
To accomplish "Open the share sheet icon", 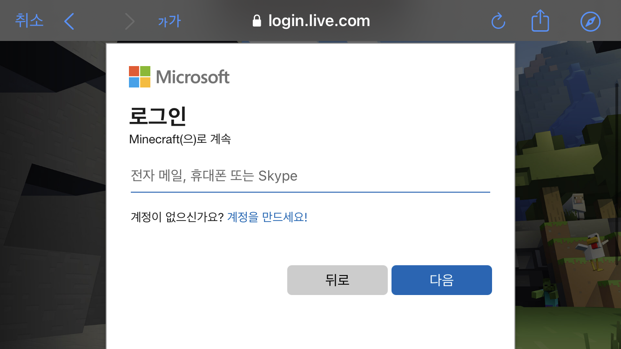I will click(x=540, y=21).
